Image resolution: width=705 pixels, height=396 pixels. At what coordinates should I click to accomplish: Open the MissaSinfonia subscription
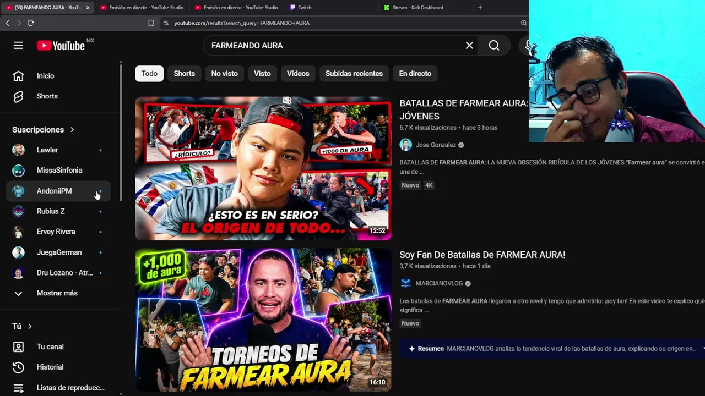(58, 170)
